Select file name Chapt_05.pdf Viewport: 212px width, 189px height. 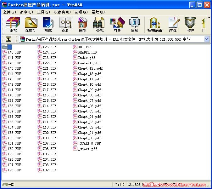[x=90, y=112]
